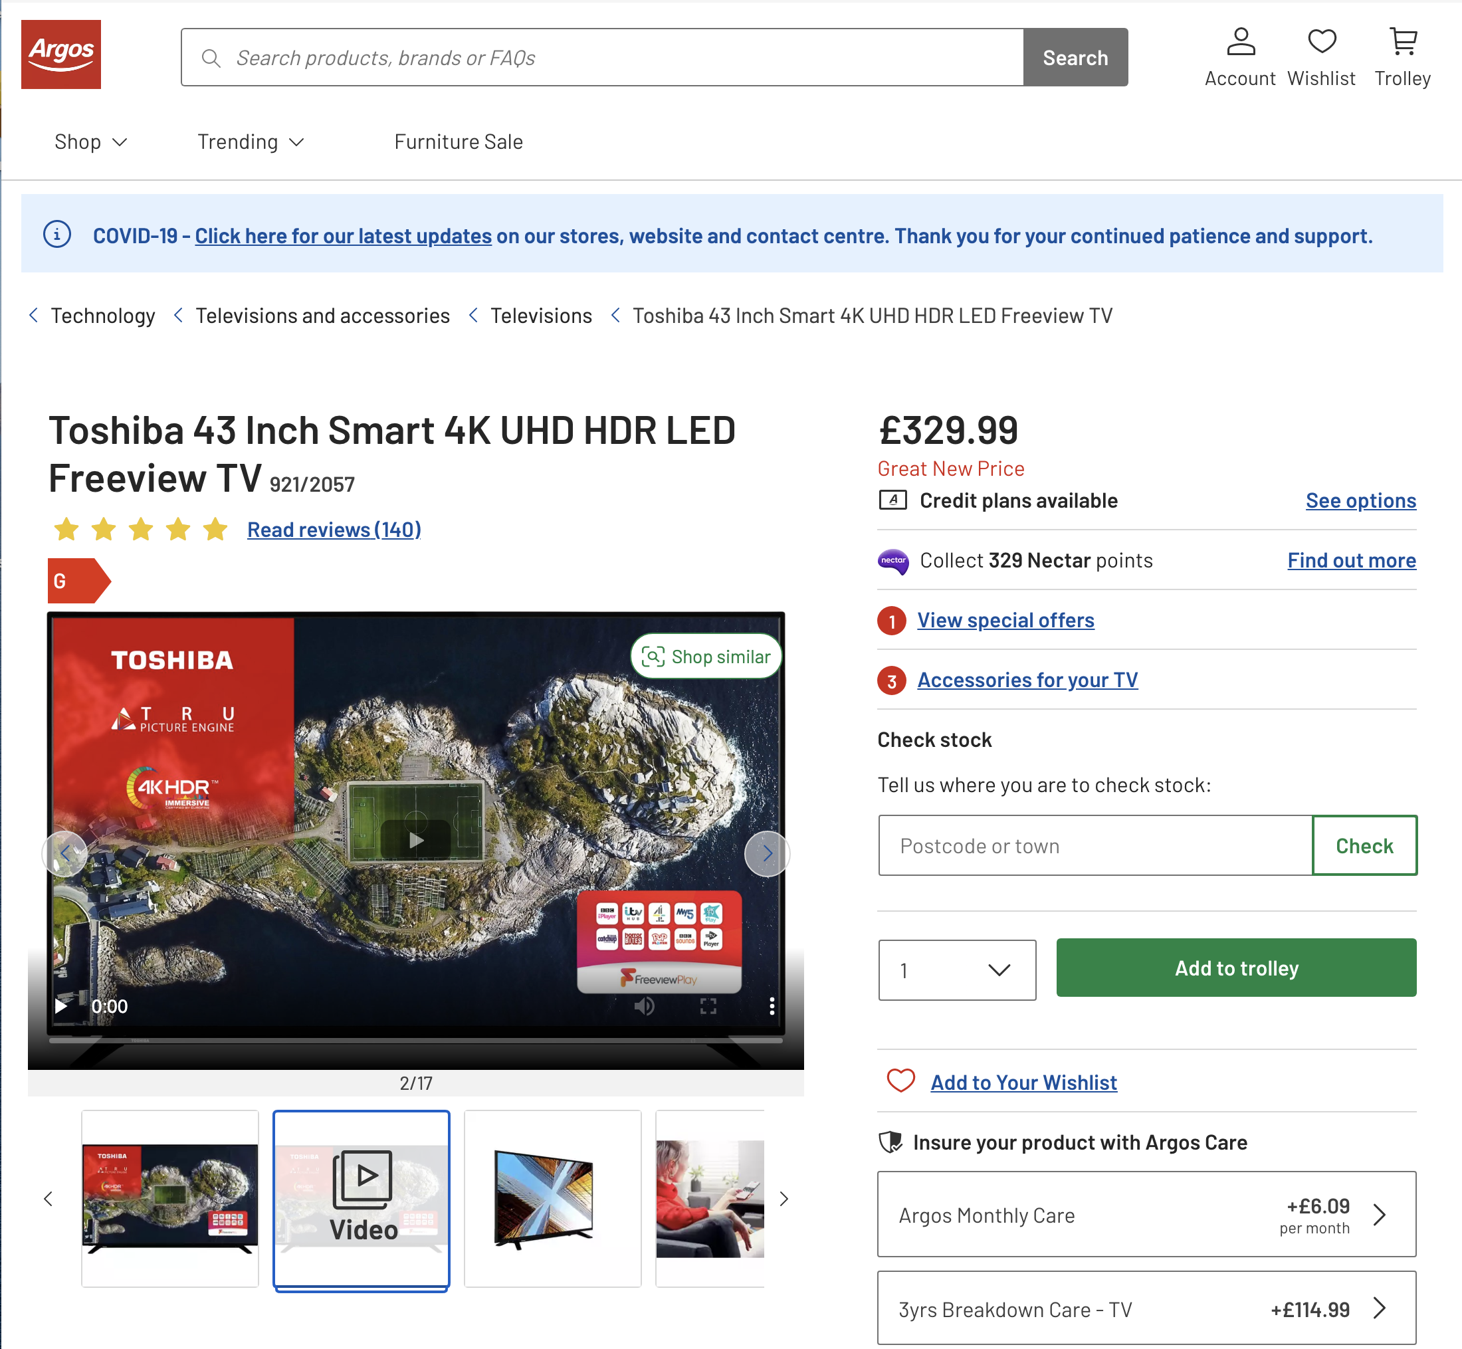
Task: Click the Nectar points logo
Action: pyautogui.click(x=893, y=561)
